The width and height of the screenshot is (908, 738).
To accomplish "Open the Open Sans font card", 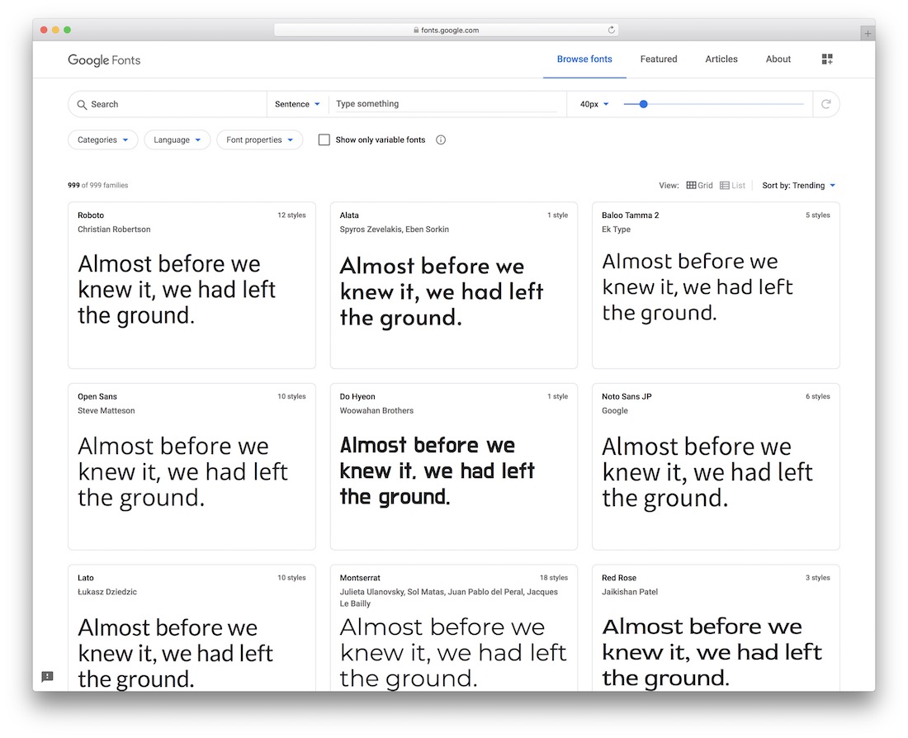I will [x=192, y=466].
